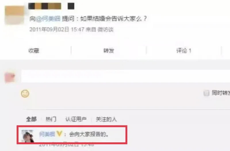230x151 pixels.
Task: Focus the comment input box
Action: (126, 76)
